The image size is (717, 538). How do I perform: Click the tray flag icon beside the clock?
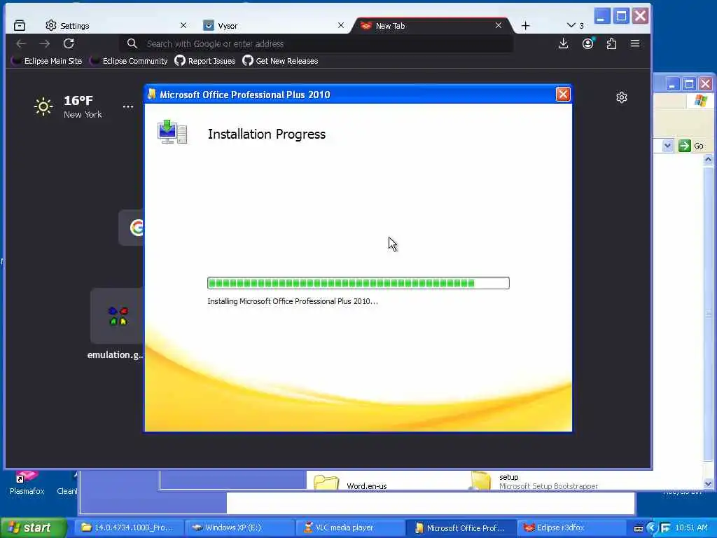pyautogui.click(x=666, y=528)
